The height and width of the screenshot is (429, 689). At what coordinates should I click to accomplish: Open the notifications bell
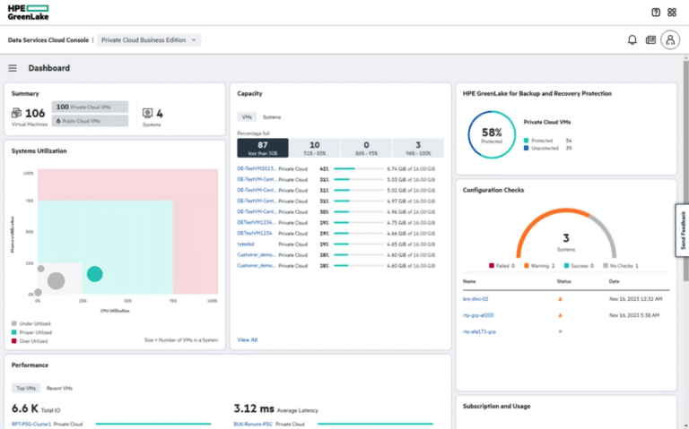point(632,40)
